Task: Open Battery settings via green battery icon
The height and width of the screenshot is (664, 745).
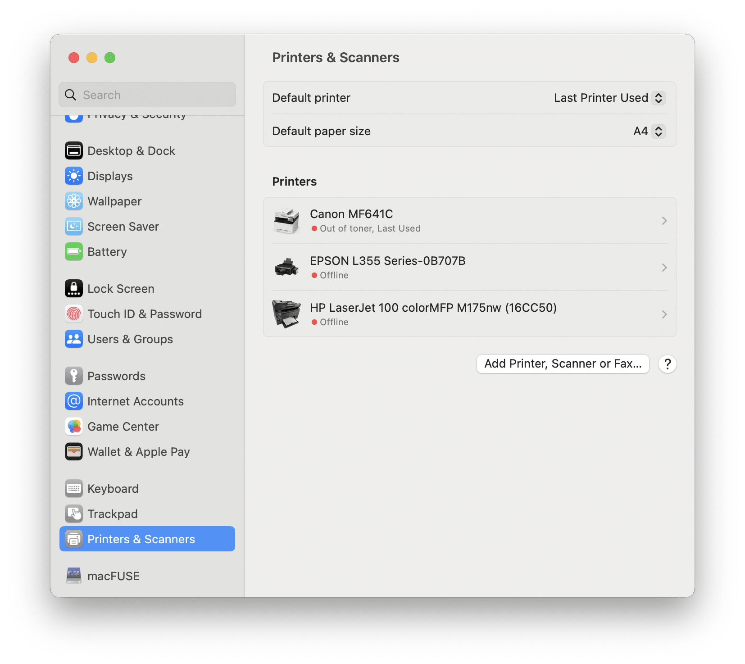Action: tap(73, 251)
